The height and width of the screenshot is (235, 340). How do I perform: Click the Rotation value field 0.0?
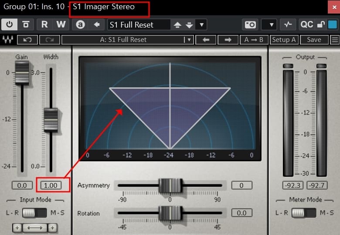click(x=242, y=213)
